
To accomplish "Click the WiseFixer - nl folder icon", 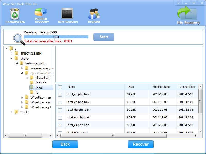I will click(27, 102).
